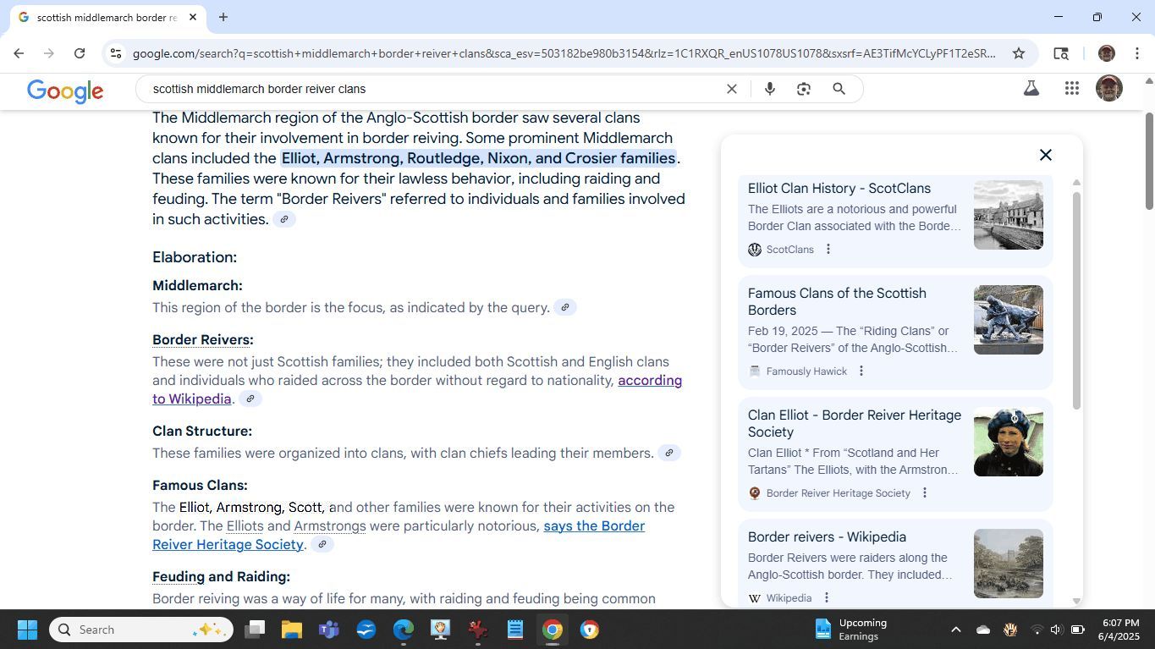
Task: Click the taskbar Search box
Action: 140,630
